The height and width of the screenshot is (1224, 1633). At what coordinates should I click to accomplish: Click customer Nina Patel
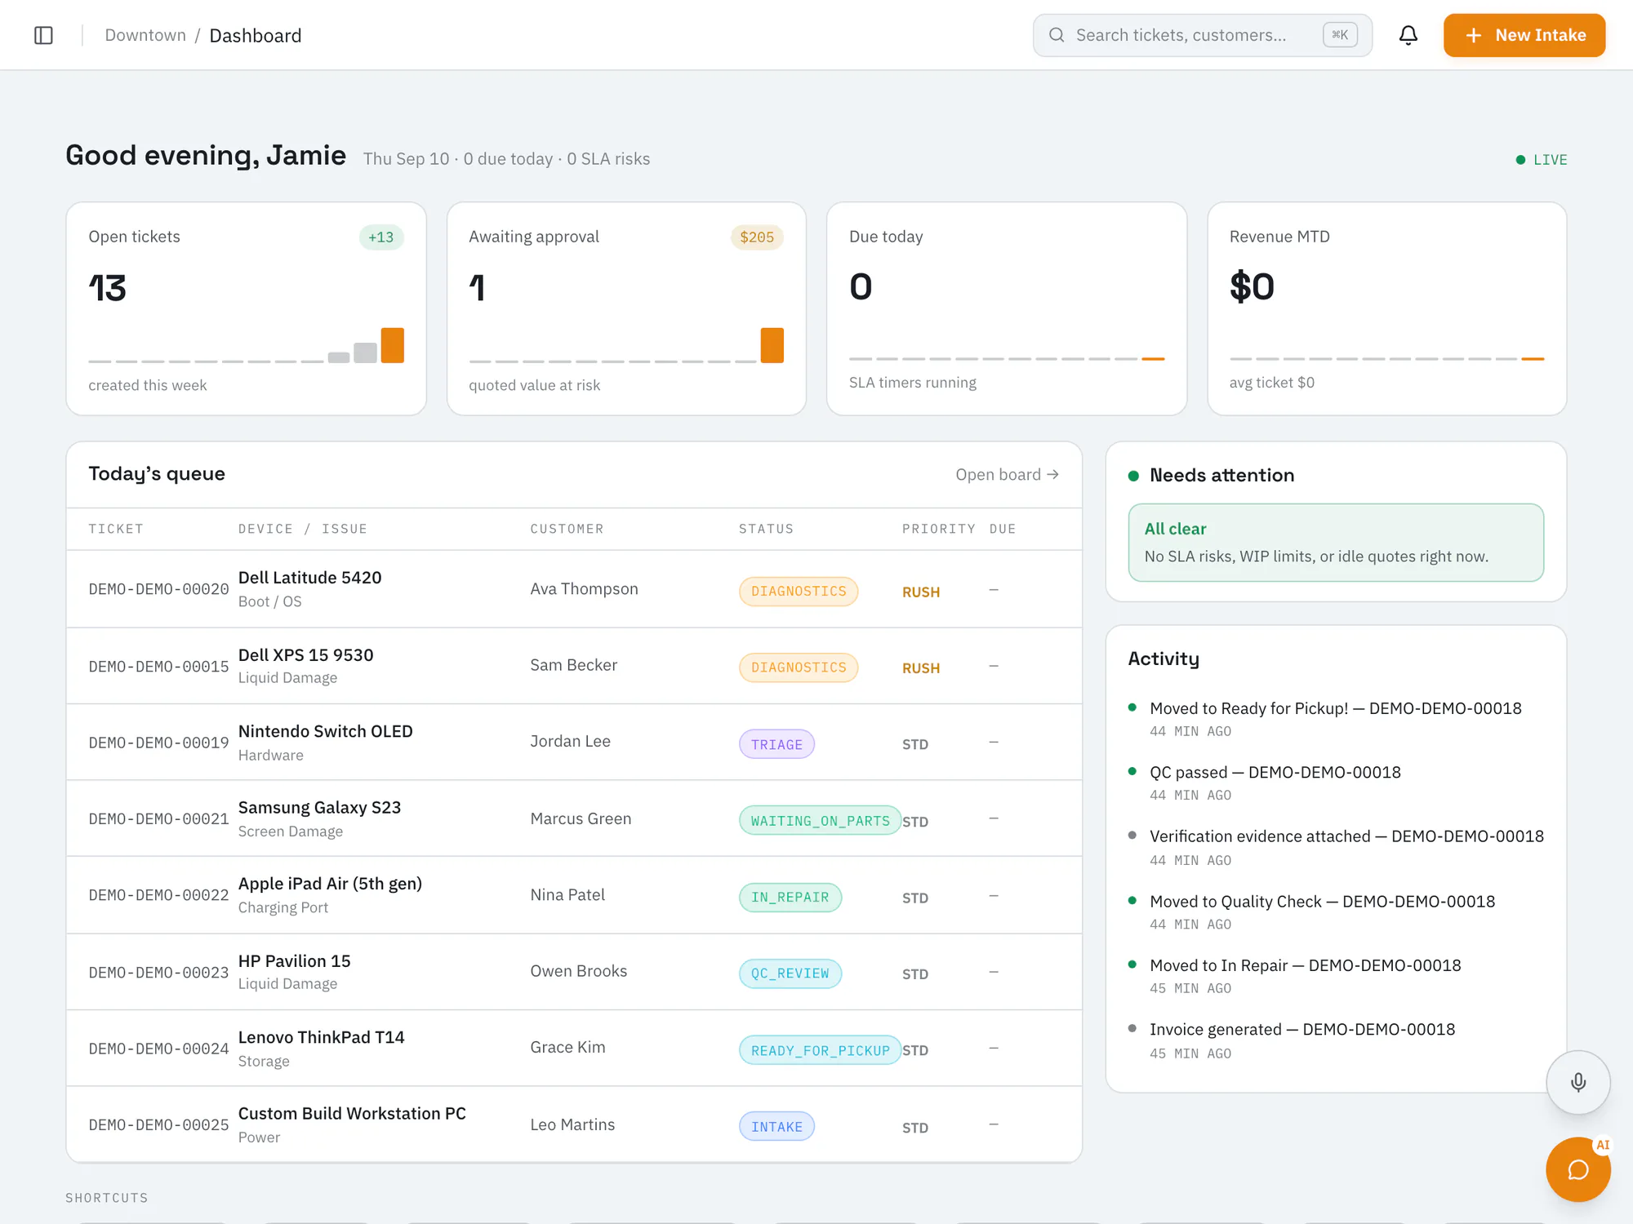pyautogui.click(x=567, y=895)
